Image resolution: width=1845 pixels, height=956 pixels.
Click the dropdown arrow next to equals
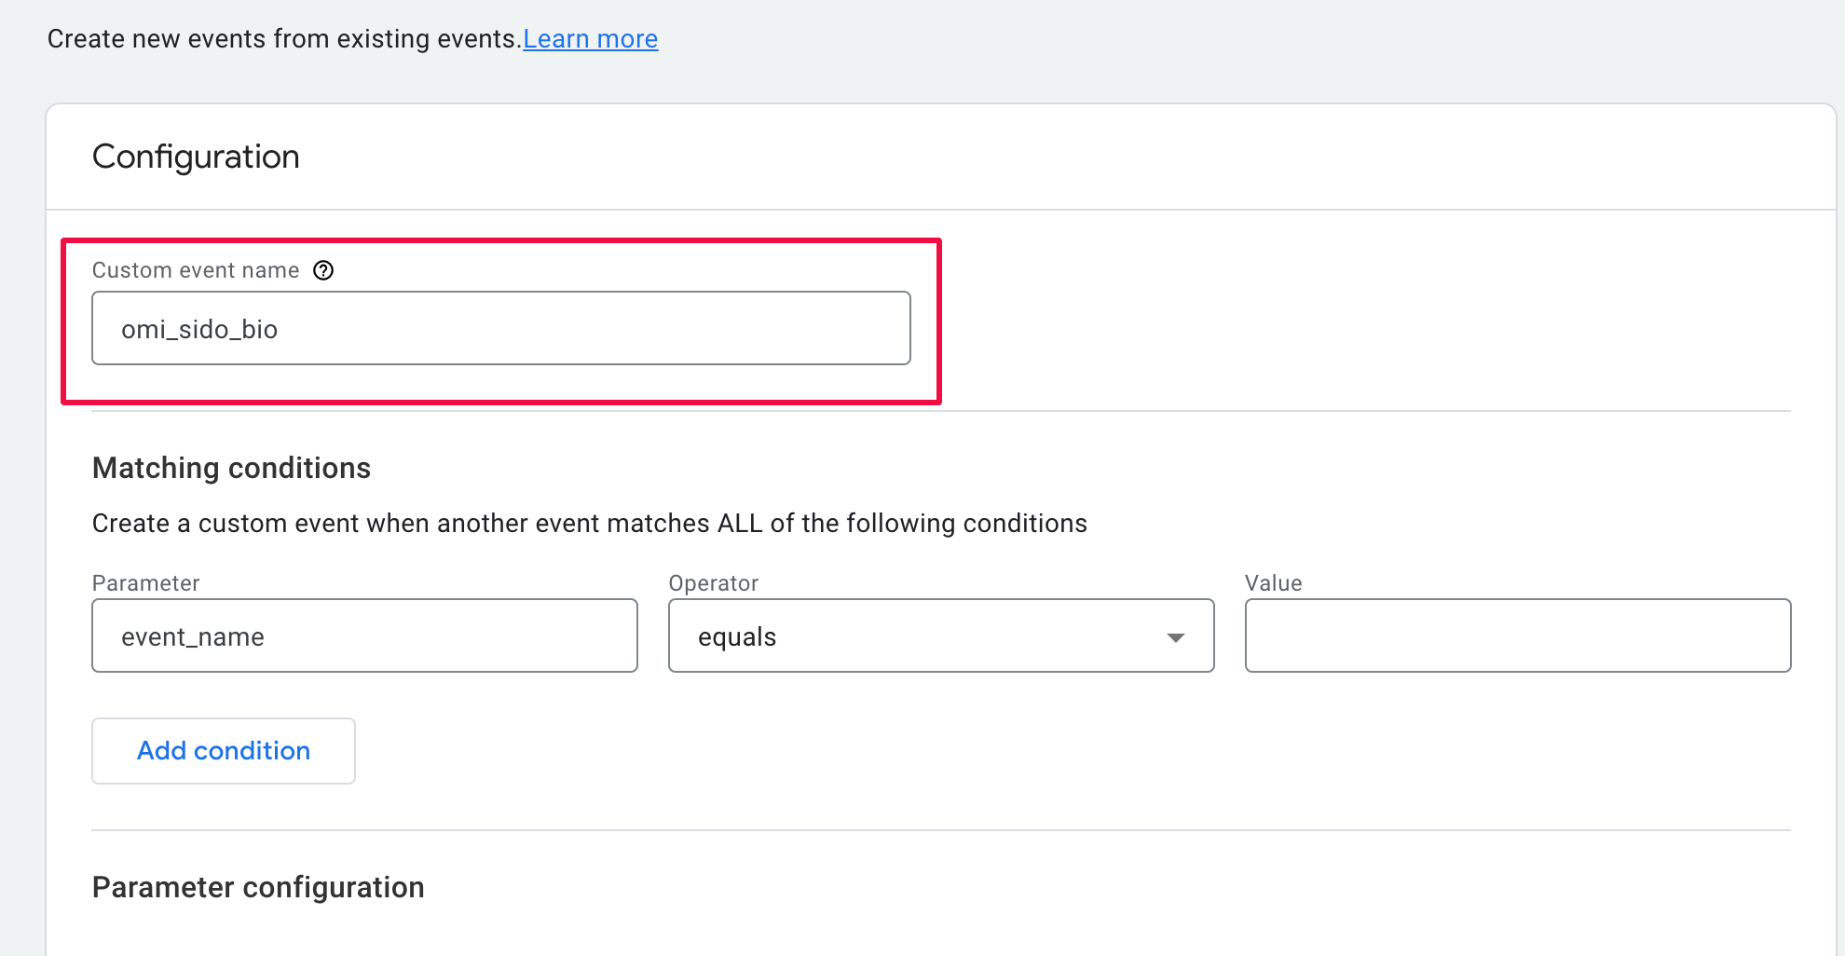[1176, 636]
